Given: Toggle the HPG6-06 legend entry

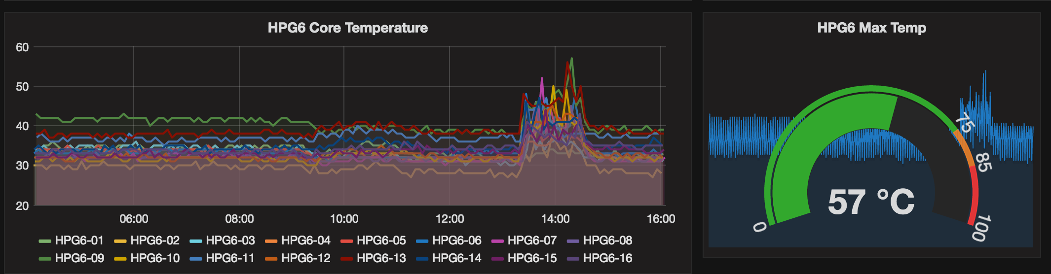Looking at the screenshot, I should click(x=449, y=240).
